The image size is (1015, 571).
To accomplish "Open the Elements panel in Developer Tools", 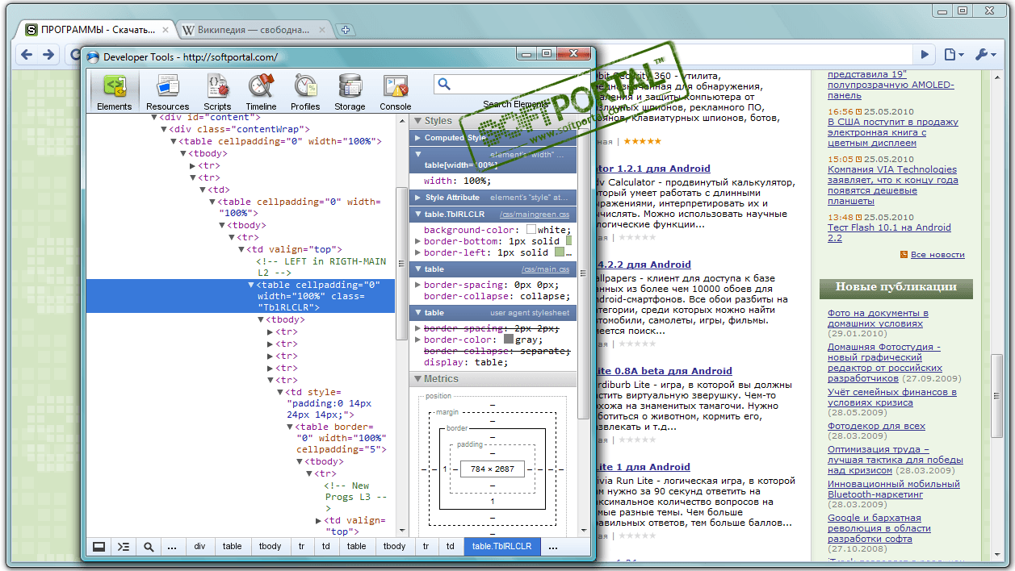I will (x=114, y=91).
